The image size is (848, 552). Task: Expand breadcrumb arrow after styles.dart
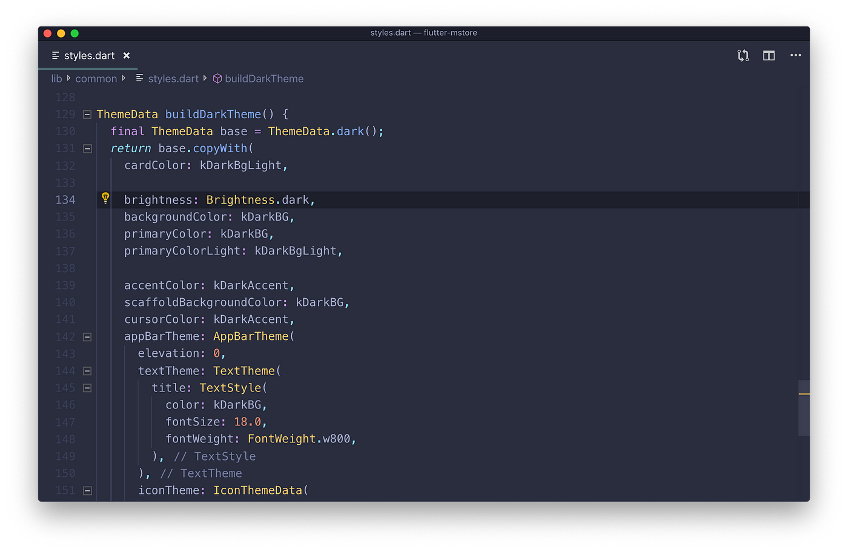click(x=205, y=78)
